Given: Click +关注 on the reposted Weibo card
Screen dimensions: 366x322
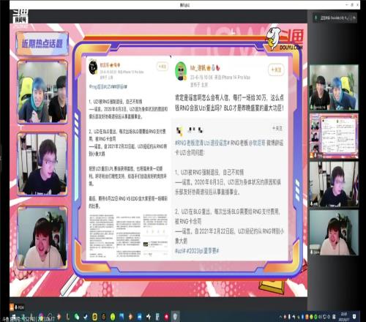Looking at the screenshot, I should [x=277, y=128].
